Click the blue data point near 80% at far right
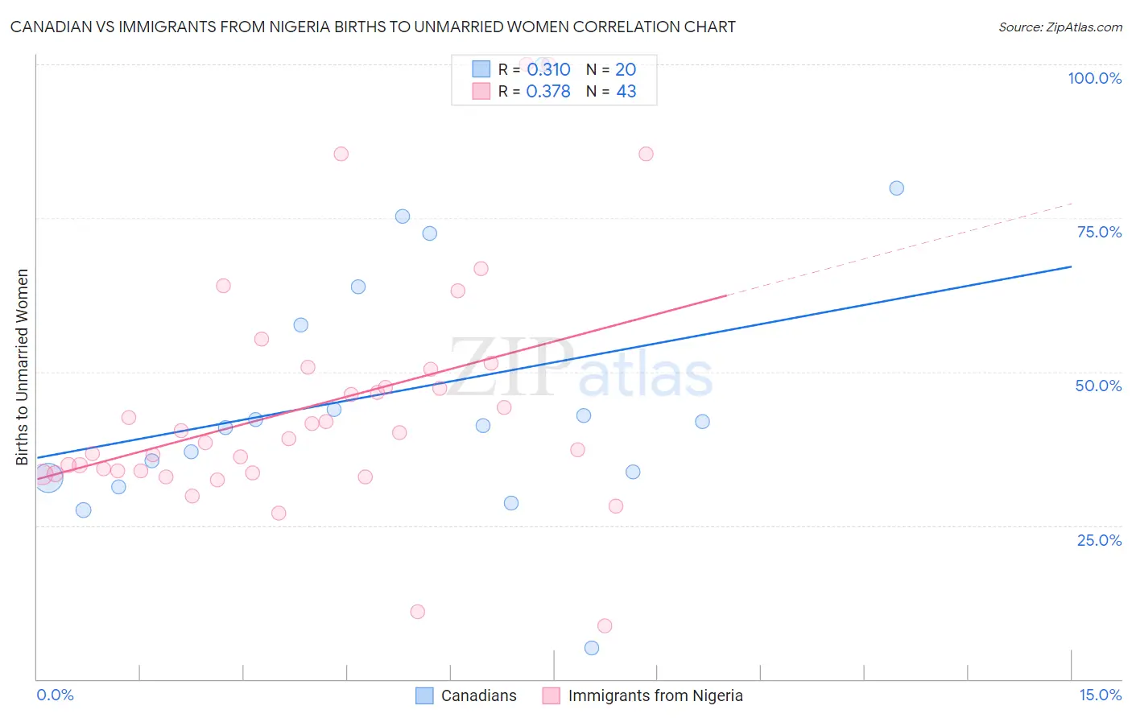This screenshot has height=718, width=1132. [x=896, y=188]
